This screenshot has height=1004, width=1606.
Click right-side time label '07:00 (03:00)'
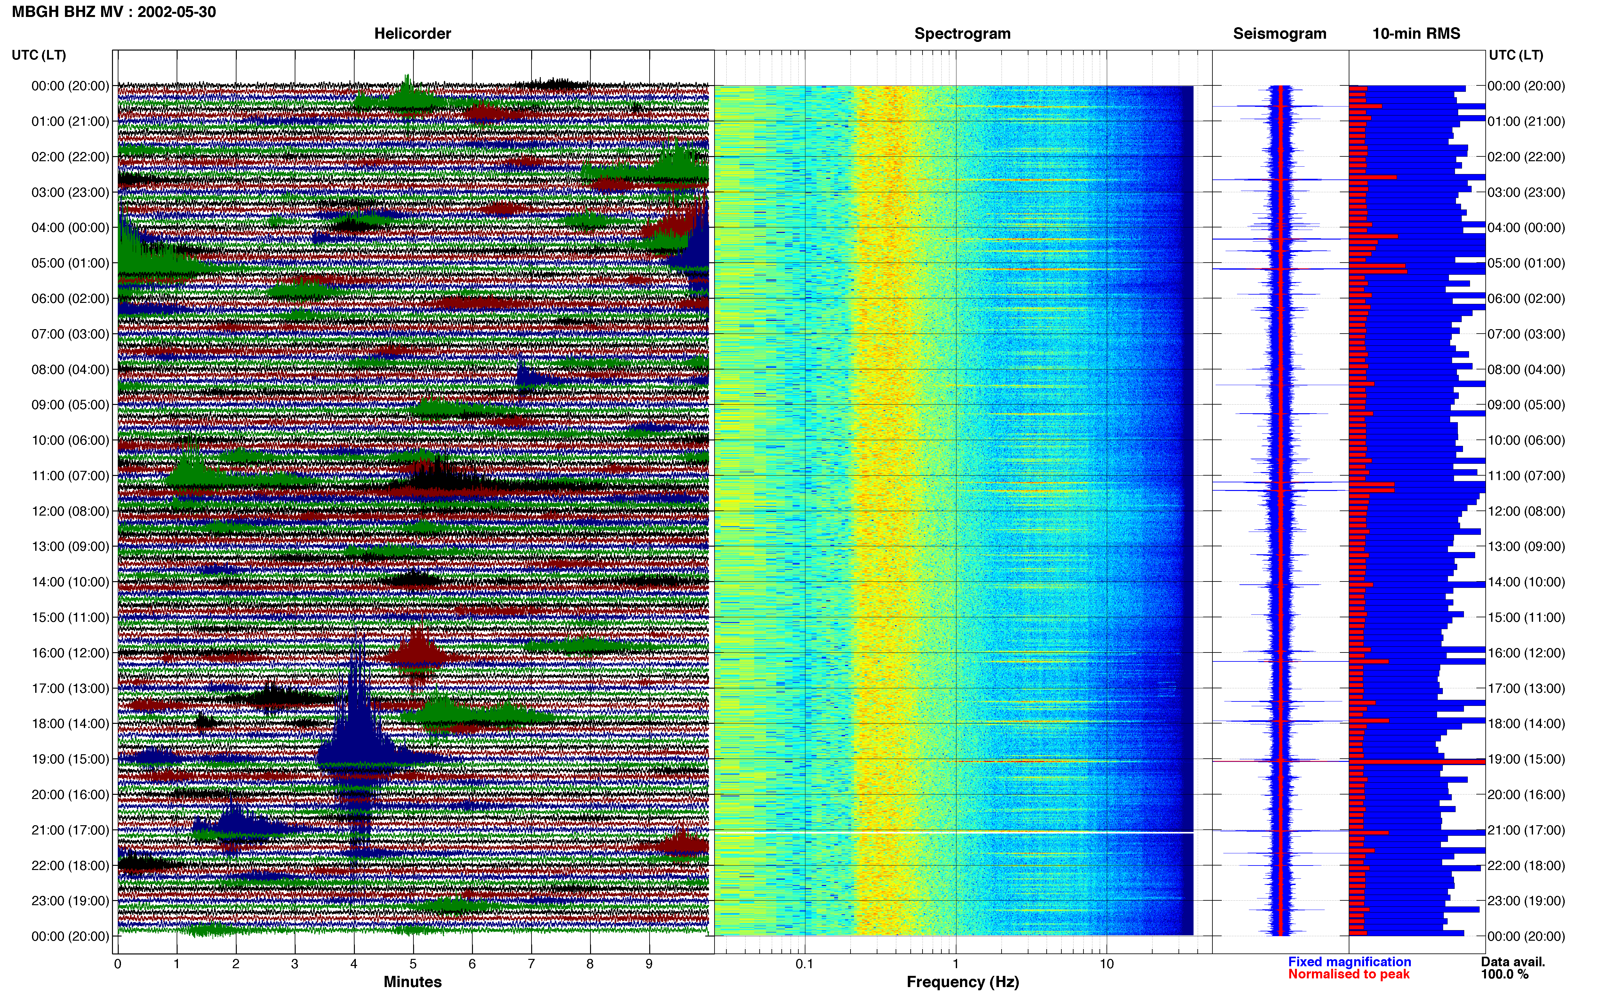click(x=1526, y=334)
